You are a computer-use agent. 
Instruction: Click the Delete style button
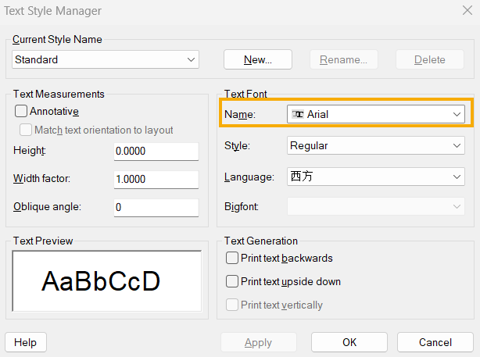click(x=430, y=59)
